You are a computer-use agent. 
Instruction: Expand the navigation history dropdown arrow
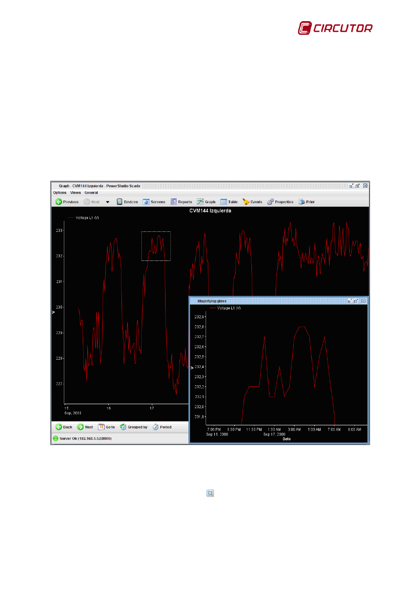point(107,202)
